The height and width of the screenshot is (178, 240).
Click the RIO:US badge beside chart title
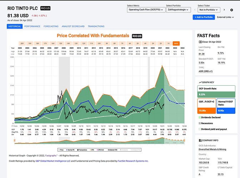pyautogui.click(x=137, y=36)
